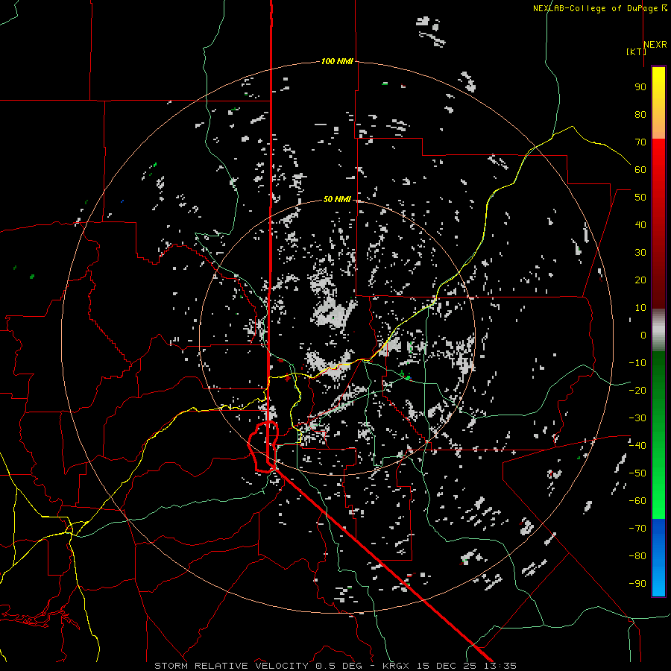Click the -20 value on velocity scale
Image resolution: width=671 pixels, height=671 pixels.
tap(637, 390)
